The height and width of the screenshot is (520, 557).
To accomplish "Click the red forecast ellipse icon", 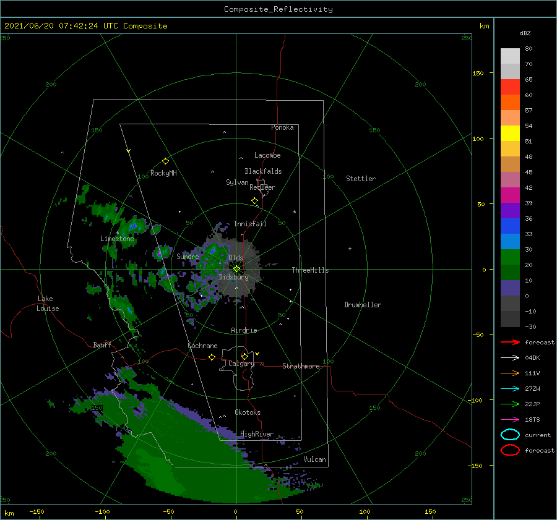I will click(x=510, y=450).
